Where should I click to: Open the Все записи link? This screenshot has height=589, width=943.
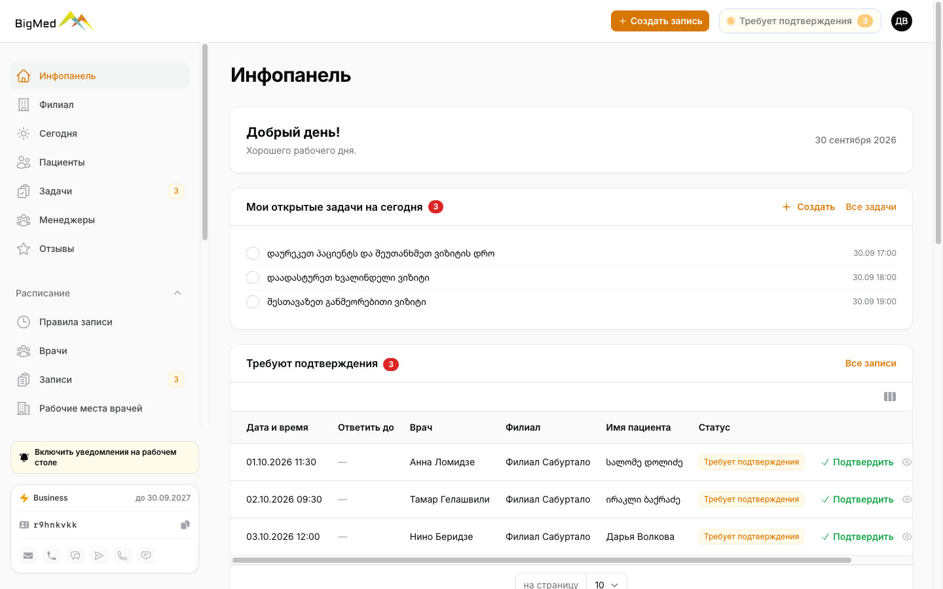871,363
